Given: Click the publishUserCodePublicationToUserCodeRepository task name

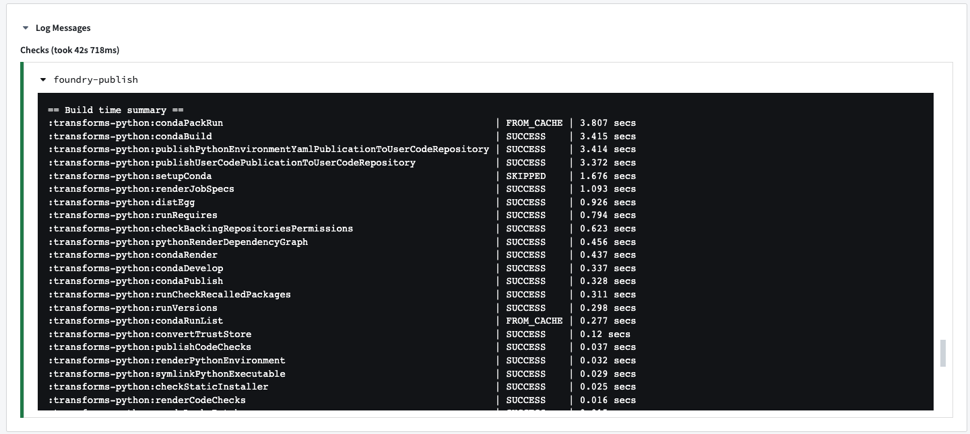Looking at the screenshot, I should [x=232, y=163].
